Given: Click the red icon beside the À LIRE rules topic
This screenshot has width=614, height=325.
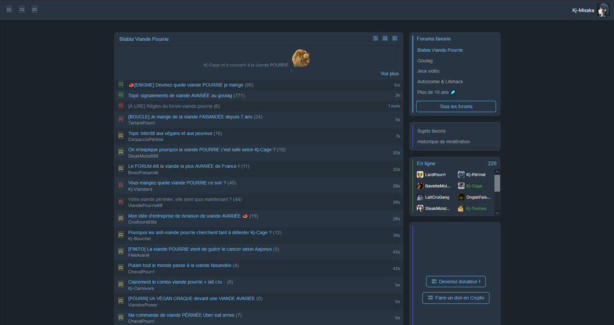Looking at the screenshot, I should click(x=121, y=106).
